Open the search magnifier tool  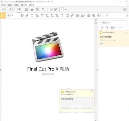(x=43, y=9)
